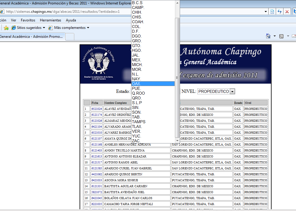Choose TAMPS from the state list
The image size is (296, 211).
pos(153,122)
